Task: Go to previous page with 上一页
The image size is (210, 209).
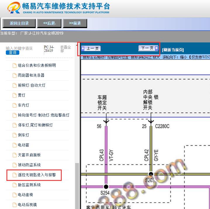Action: tap(91, 48)
